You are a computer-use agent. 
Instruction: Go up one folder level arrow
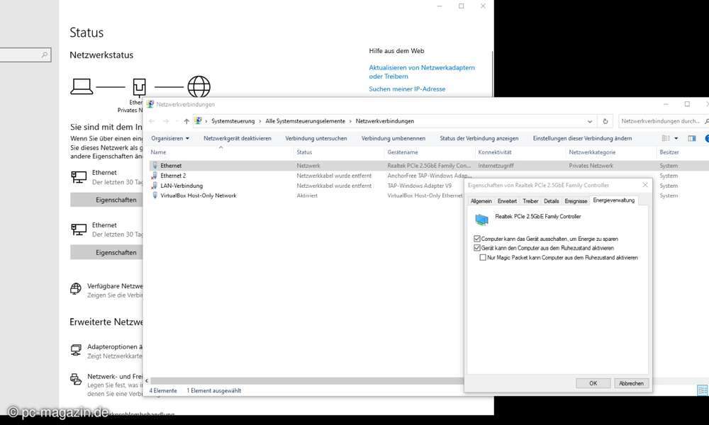click(186, 121)
